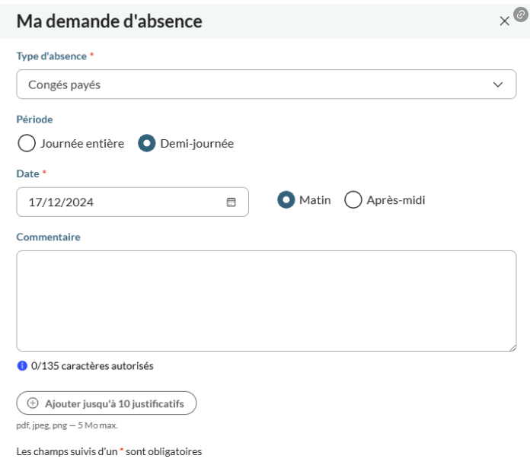
Task: Click the Ma demande d'absence title
Action: (109, 21)
